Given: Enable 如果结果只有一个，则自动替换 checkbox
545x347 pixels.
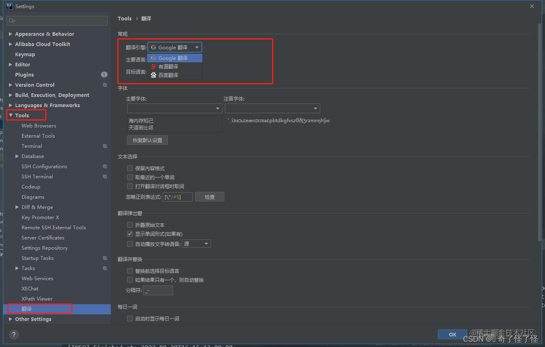Looking at the screenshot, I should coord(130,280).
